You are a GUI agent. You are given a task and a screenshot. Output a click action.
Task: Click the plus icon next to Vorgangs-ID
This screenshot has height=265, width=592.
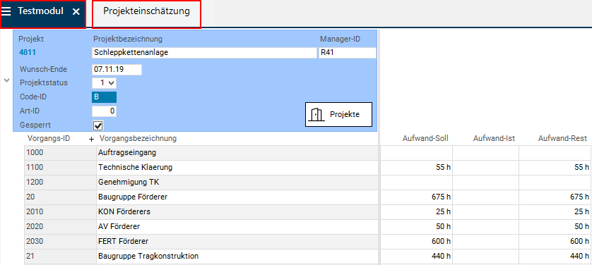tap(91, 139)
